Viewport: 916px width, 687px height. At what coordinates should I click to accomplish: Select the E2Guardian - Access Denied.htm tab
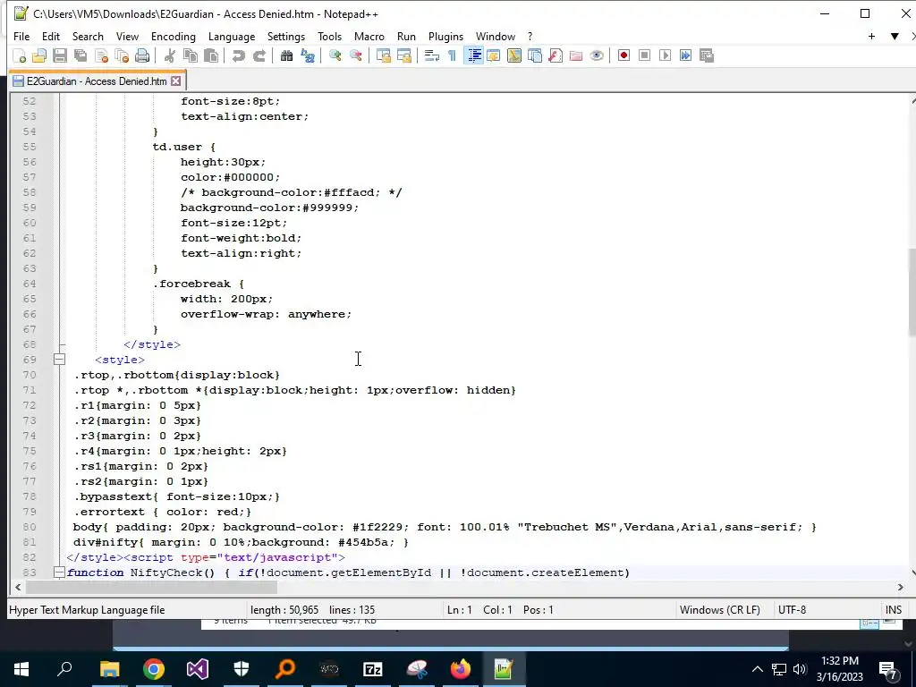[x=96, y=81]
